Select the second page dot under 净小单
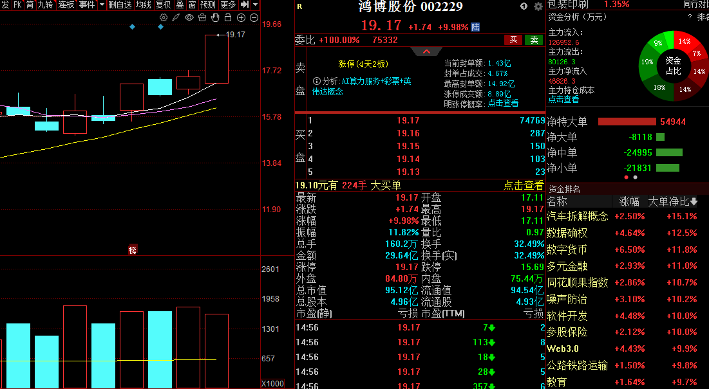The height and width of the screenshot is (389, 709). pyautogui.click(x=636, y=177)
